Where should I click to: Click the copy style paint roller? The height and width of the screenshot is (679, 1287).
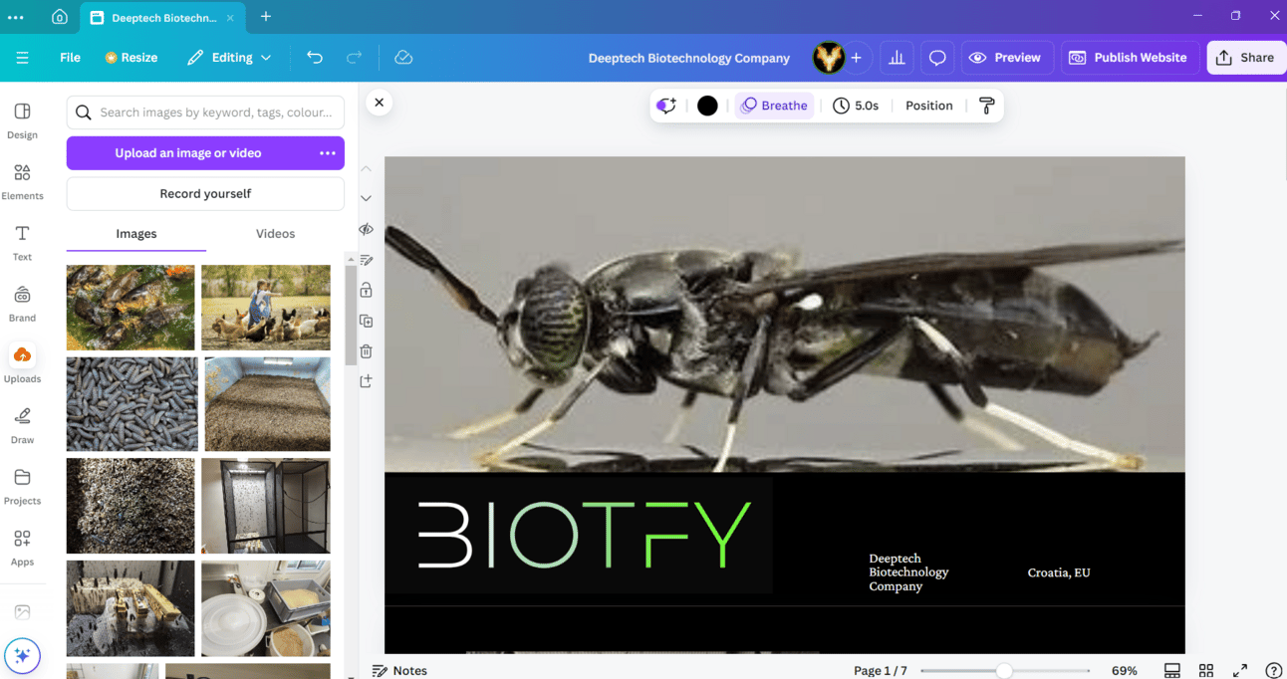(987, 106)
